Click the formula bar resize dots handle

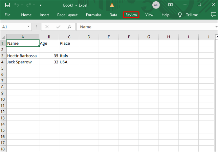pyautogui.click(x=36, y=27)
